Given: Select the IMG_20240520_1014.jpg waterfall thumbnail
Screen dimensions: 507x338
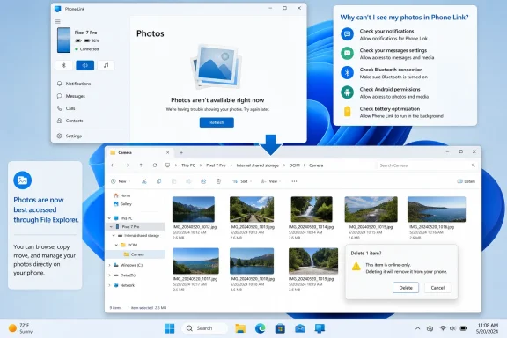Looking at the screenshot, I should (x=312, y=209).
